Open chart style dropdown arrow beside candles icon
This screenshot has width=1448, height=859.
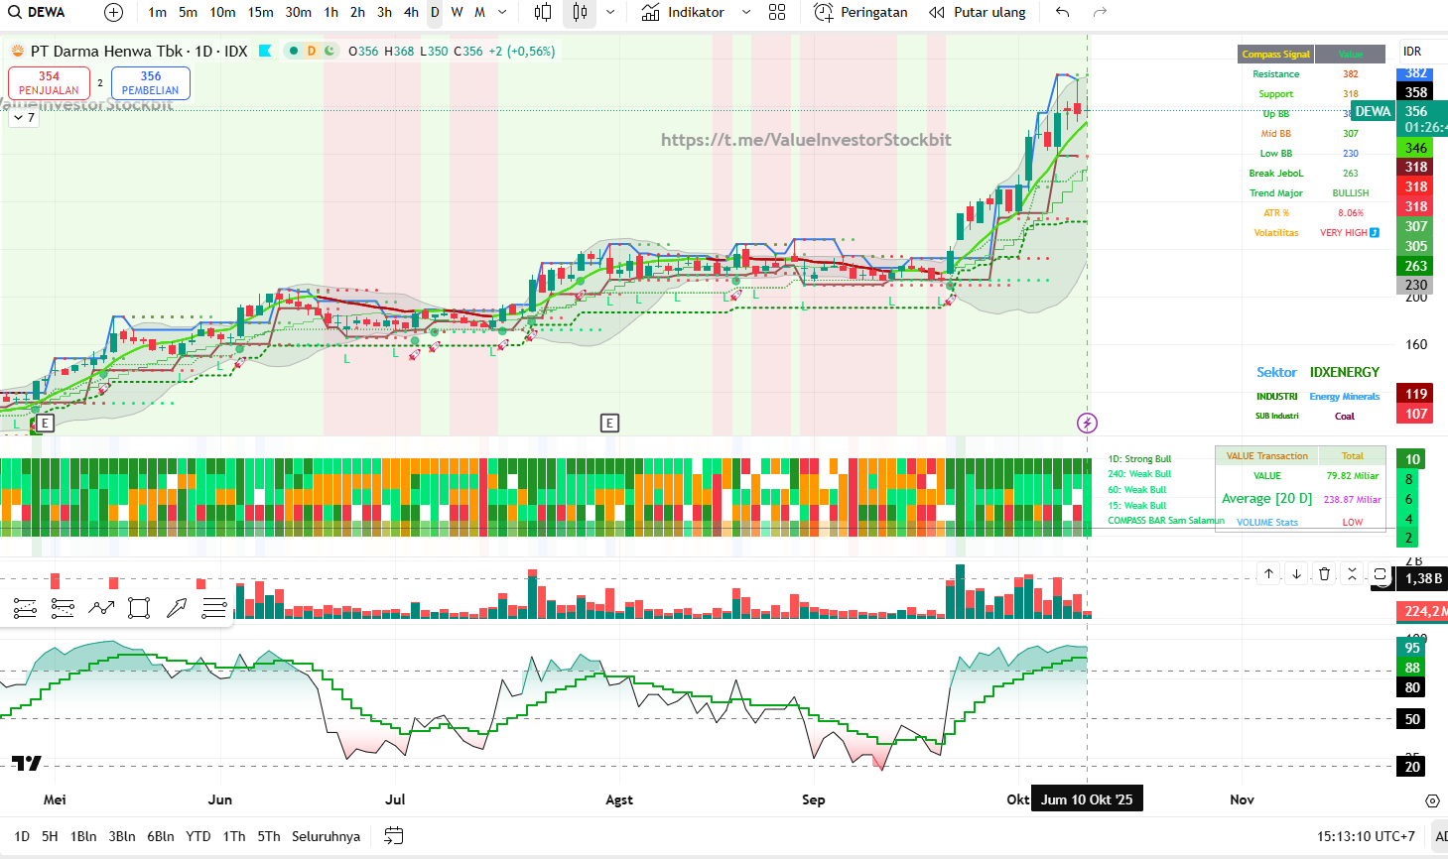(x=610, y=12)
